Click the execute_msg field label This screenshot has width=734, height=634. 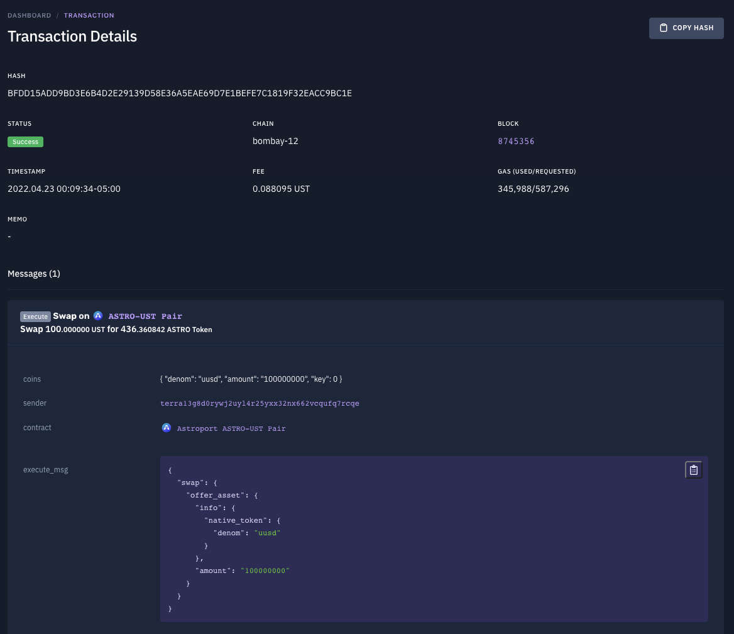46,470
